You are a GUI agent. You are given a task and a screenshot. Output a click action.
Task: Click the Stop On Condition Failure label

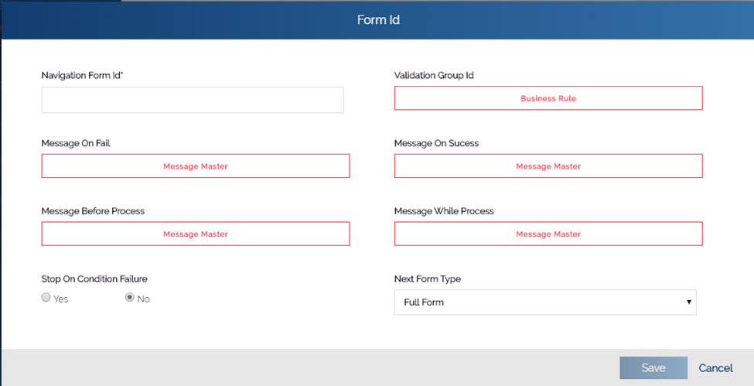[x=94, y=278]
